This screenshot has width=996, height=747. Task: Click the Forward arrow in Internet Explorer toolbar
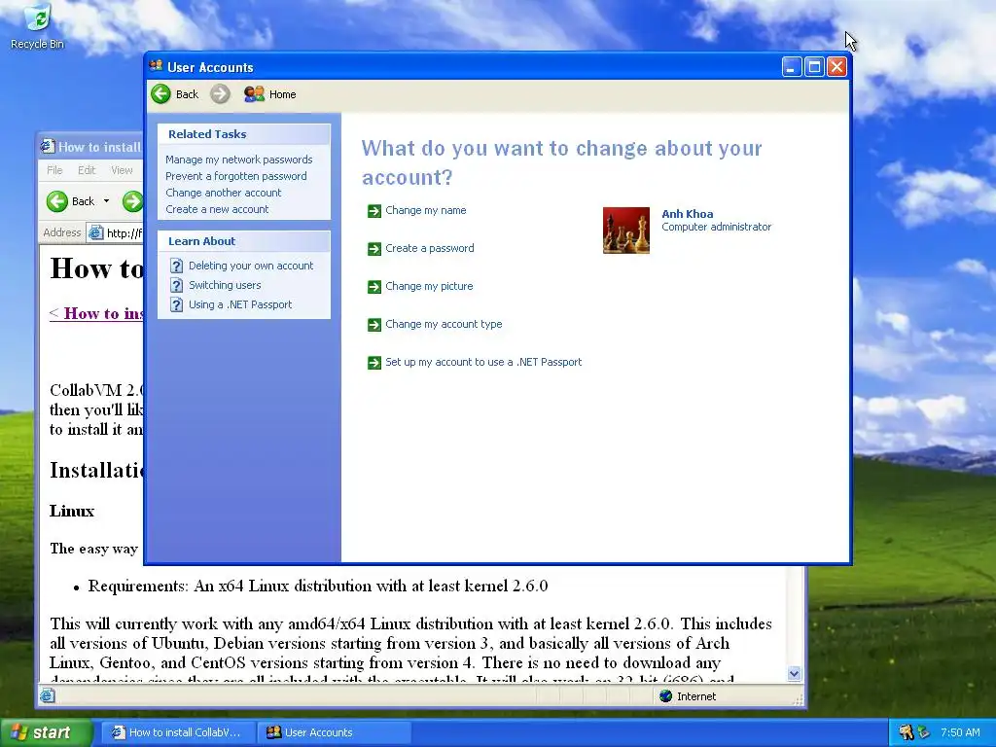point(132,201)
